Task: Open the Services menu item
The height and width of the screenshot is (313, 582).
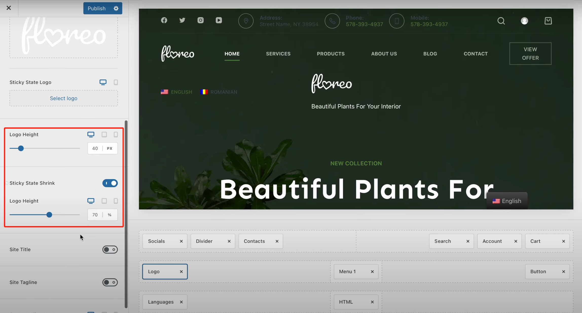Action: click(278, 54)
